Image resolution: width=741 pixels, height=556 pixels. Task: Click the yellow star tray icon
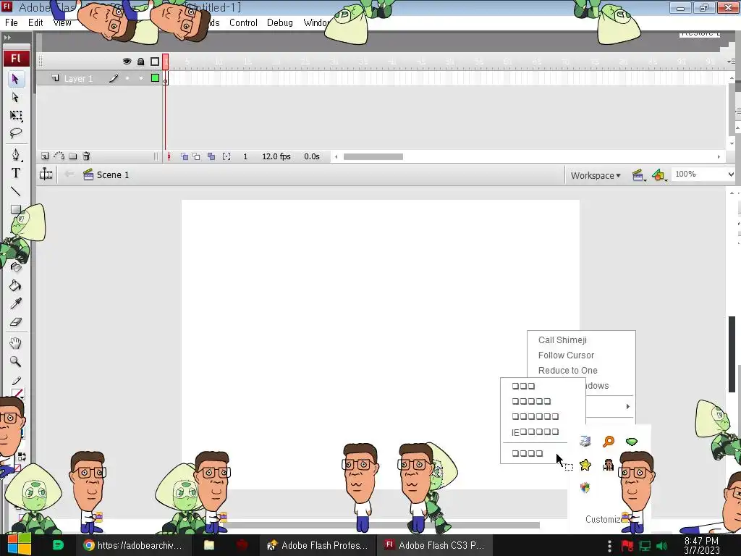tap(585, 465)
